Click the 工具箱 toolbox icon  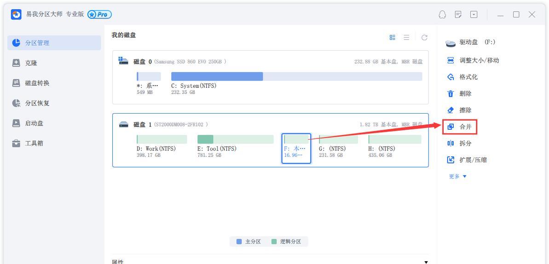(16, 143)
